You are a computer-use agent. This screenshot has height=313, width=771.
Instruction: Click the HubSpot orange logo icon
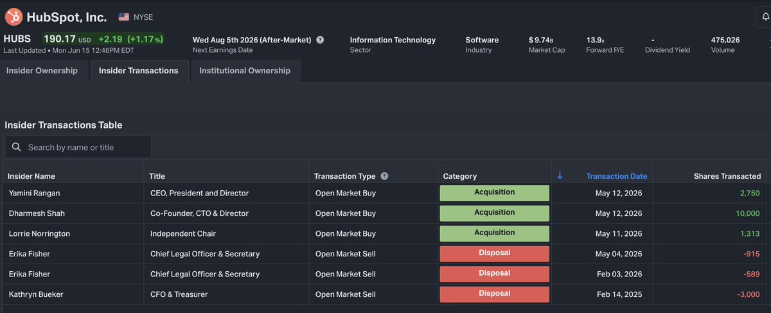pyautogui.click(x=13, y=17)
